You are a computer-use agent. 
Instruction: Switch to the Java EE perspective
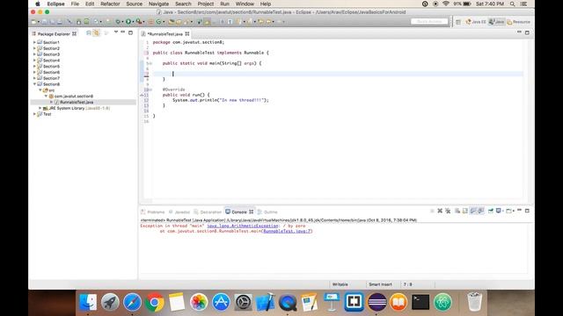pos(475,22)
